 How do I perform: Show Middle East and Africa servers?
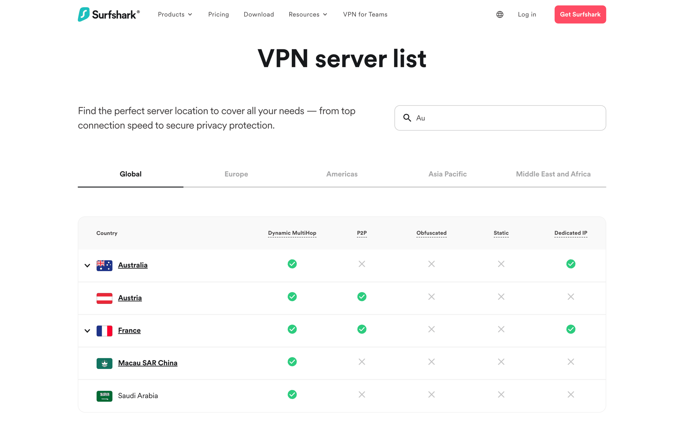553,174
